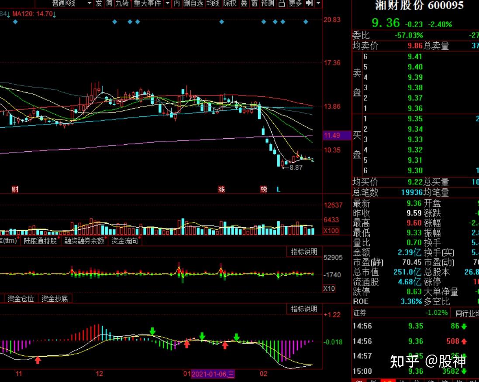Click the 内 toolbar button
The width and height of the screenshot is (479, 382).
(x=177, y=3)
